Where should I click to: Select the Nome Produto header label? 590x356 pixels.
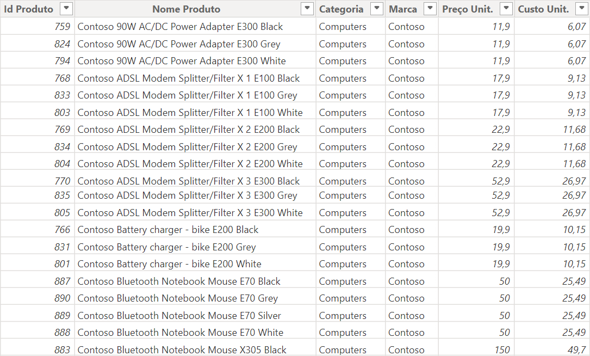pyautogui.click(x=187, y=9)
